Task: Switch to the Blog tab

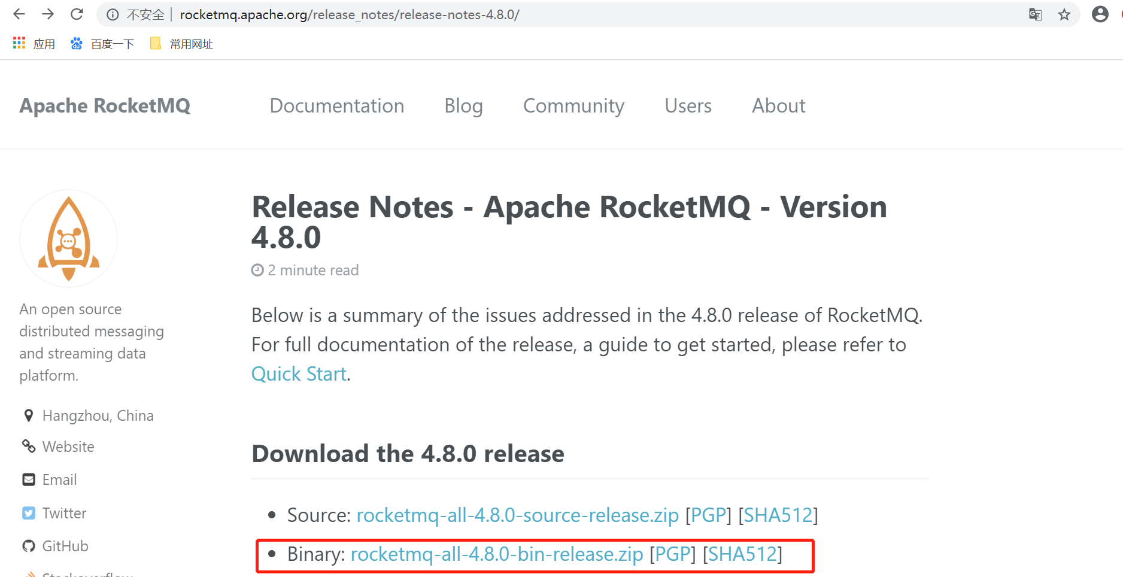Action: pyautogui.click(x=463, y=105)
